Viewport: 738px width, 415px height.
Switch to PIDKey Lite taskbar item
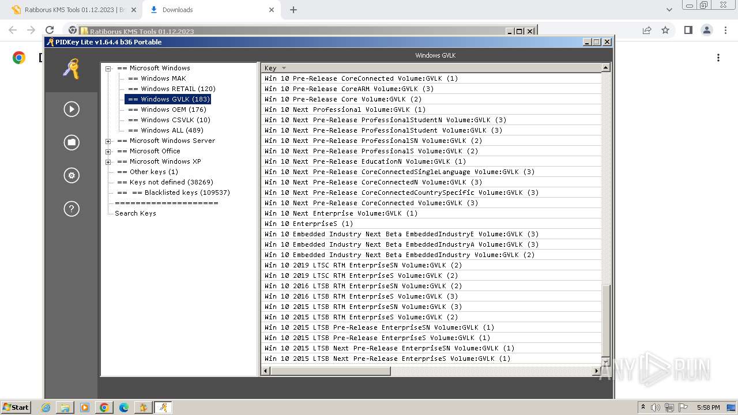point(163,408)
